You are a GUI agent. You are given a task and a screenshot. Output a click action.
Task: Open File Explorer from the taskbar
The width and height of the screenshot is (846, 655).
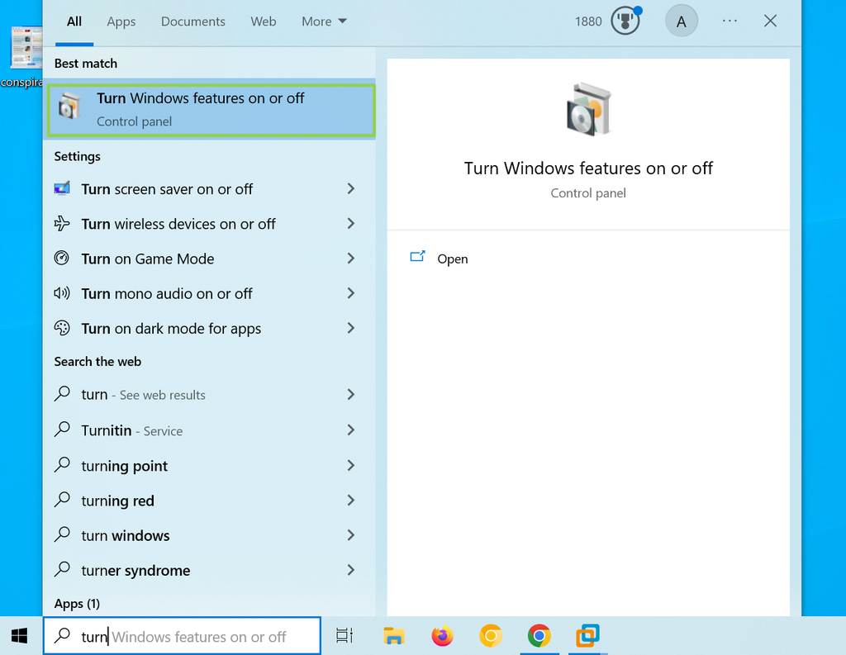(394, 636)
